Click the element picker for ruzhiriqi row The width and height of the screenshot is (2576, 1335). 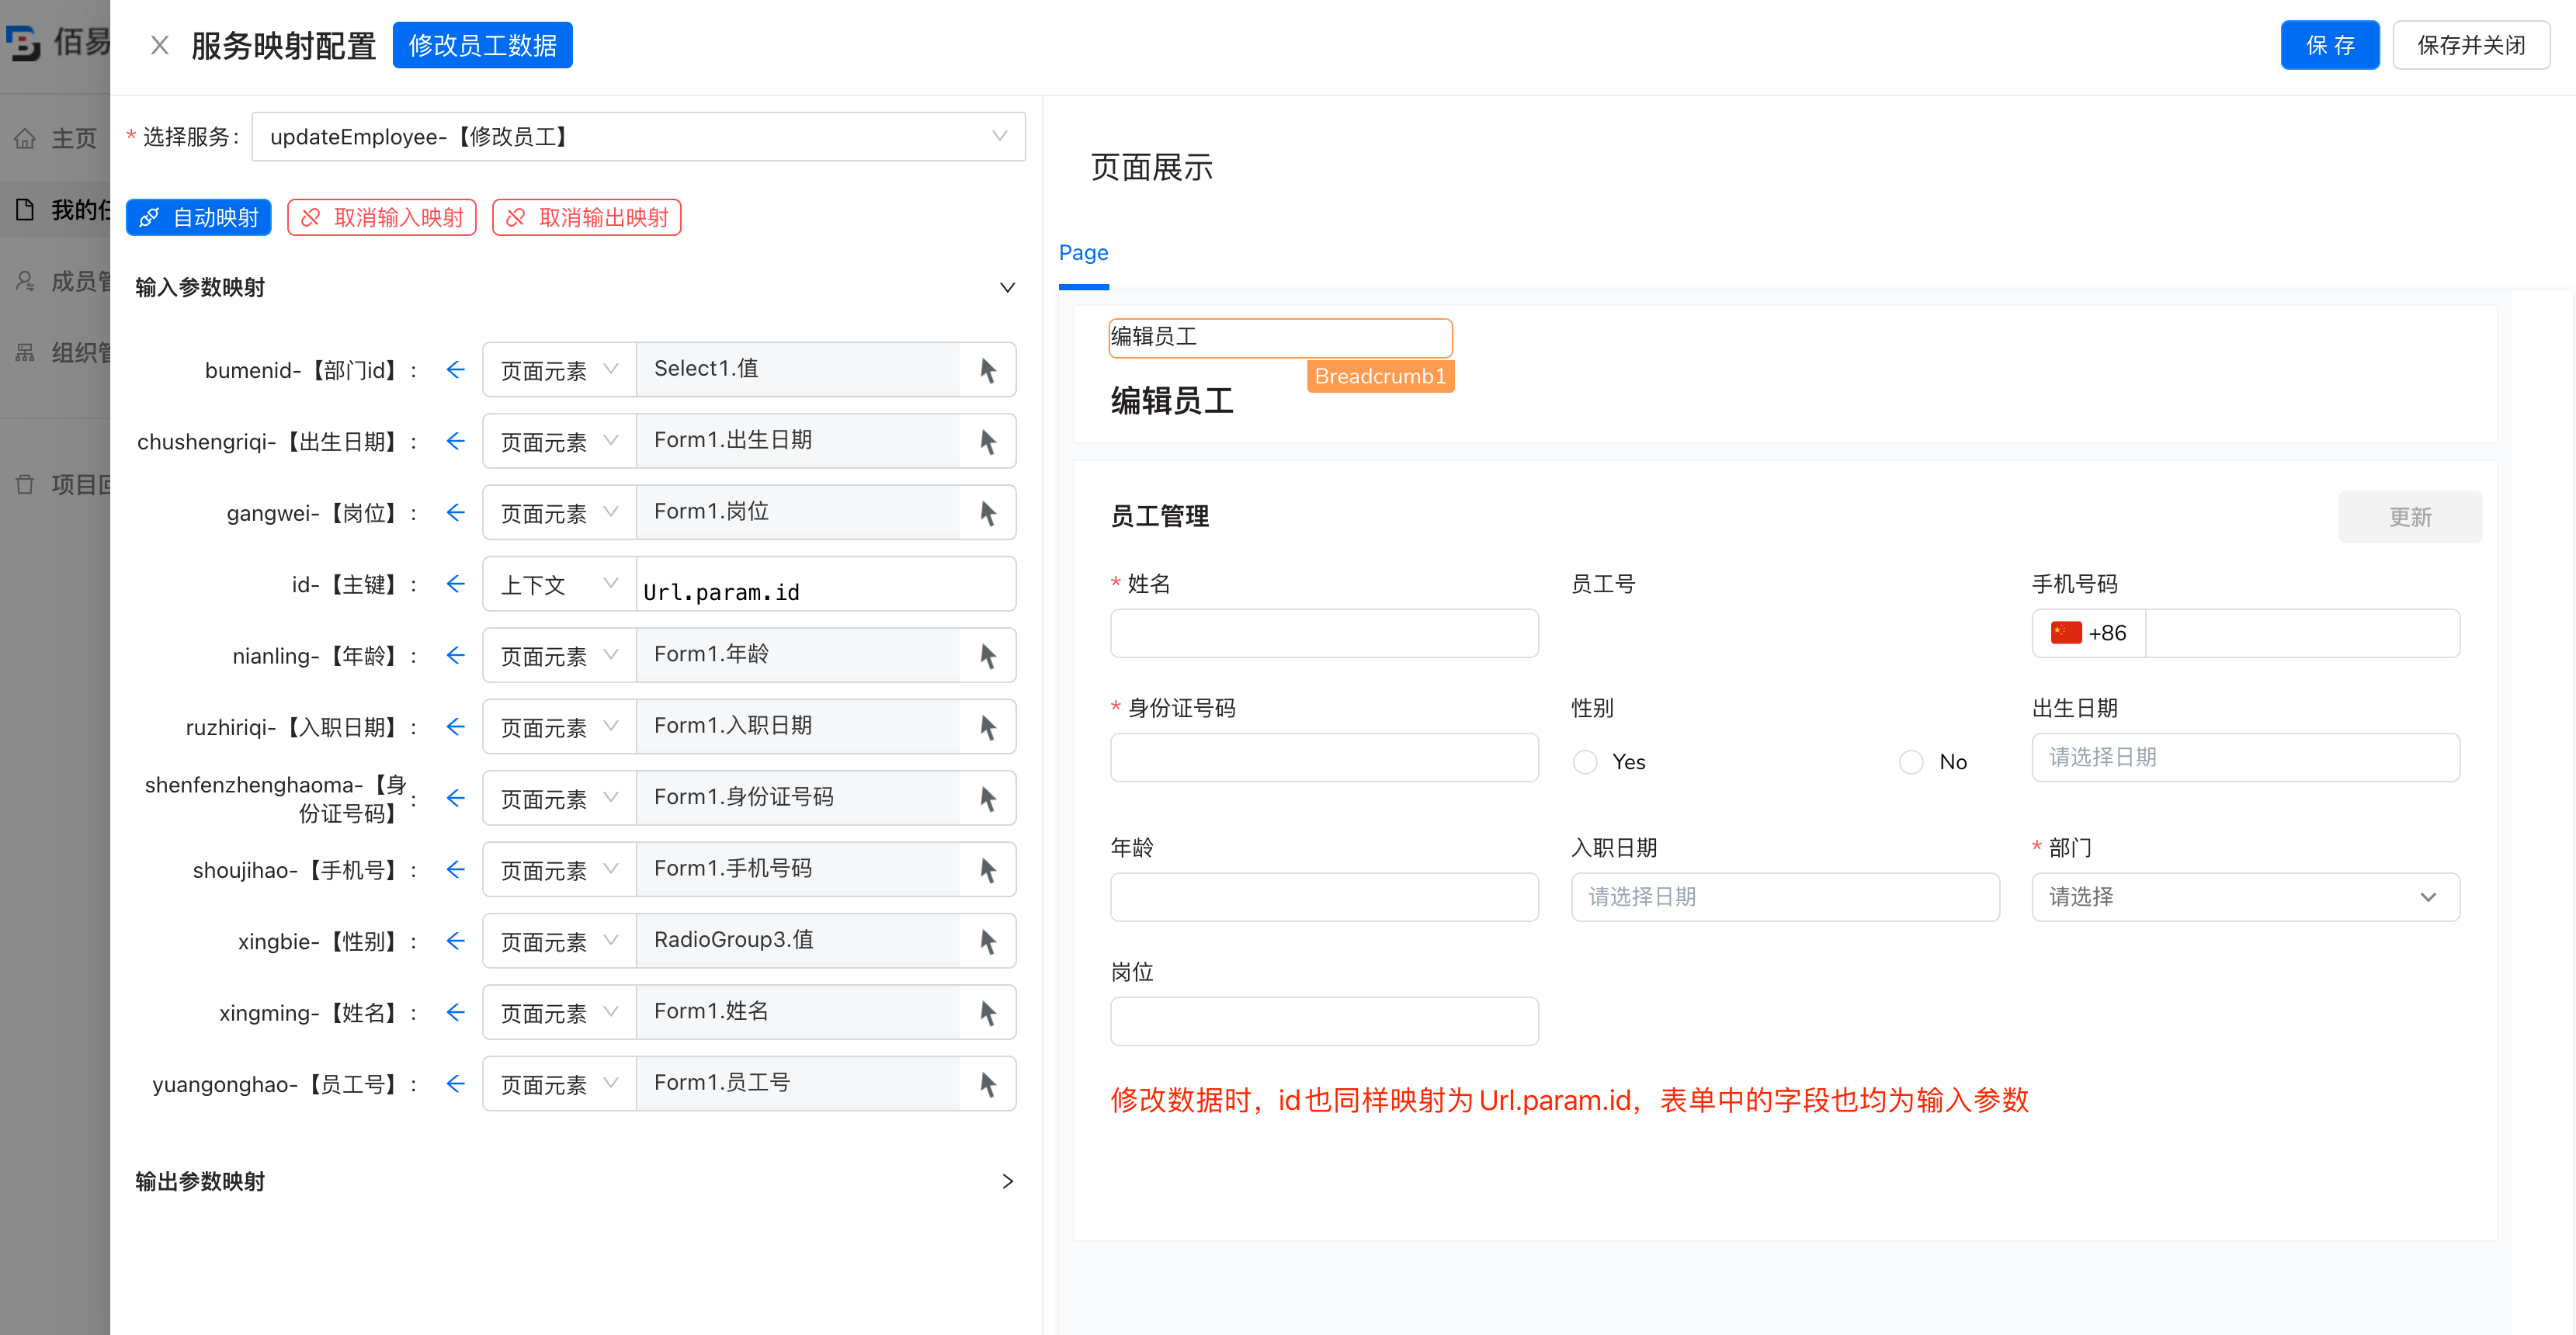[987, 727]
